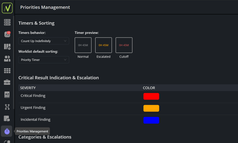Click the Critical Result Indication & Escalation heading
Image resolution: width=238 pixels, height=143 pixels.
point(59,78)
